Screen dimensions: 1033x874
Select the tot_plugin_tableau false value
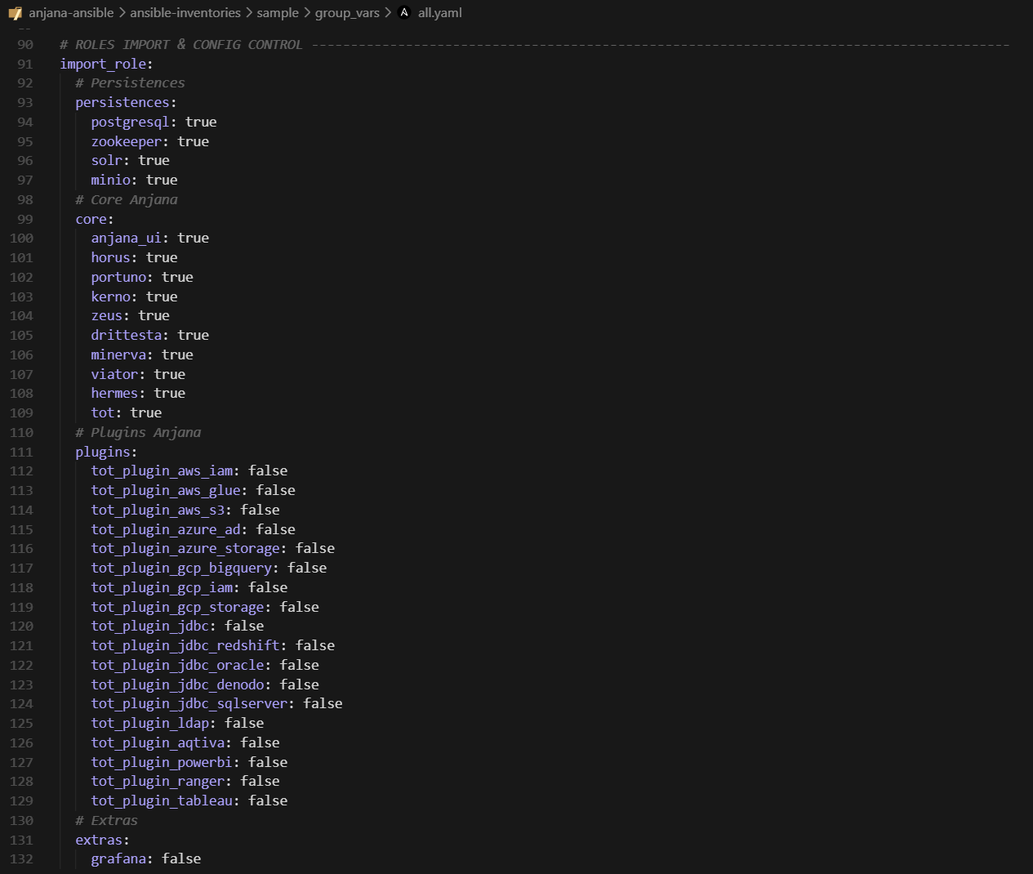[267, 800]
